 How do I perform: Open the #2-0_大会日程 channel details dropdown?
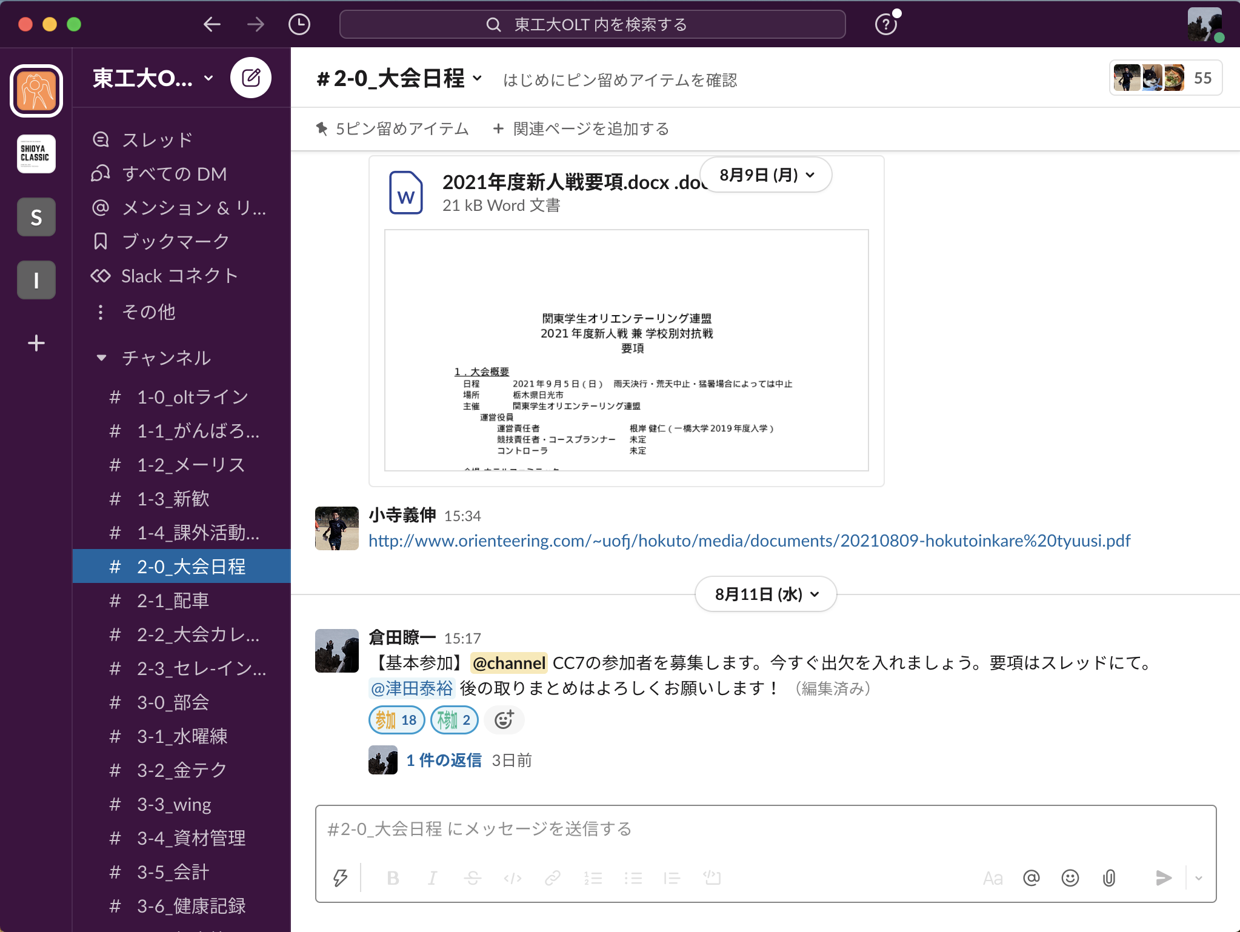click(x=399, y=79)
